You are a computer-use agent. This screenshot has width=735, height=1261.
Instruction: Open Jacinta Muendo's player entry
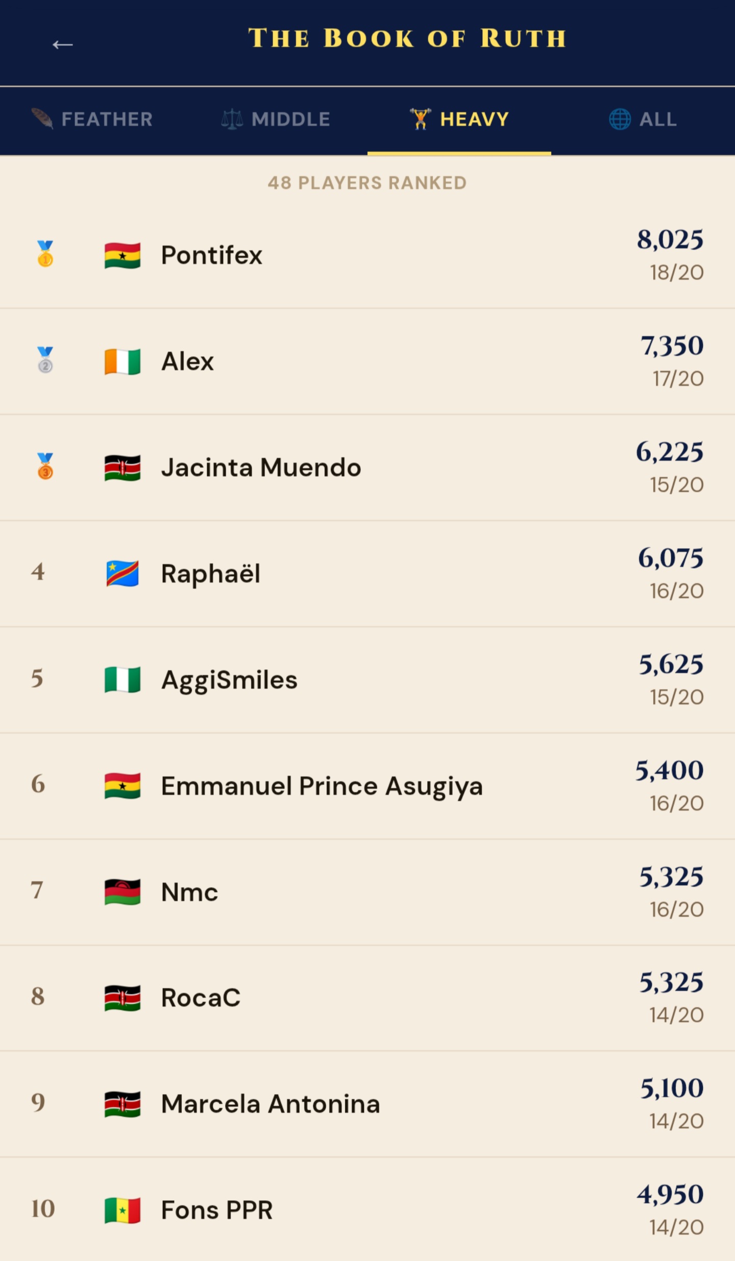[x=261, y=468]
